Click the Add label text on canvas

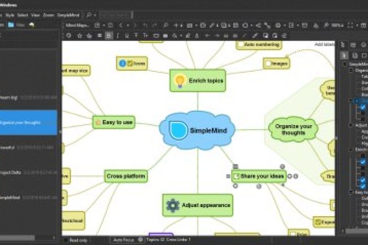324,44
